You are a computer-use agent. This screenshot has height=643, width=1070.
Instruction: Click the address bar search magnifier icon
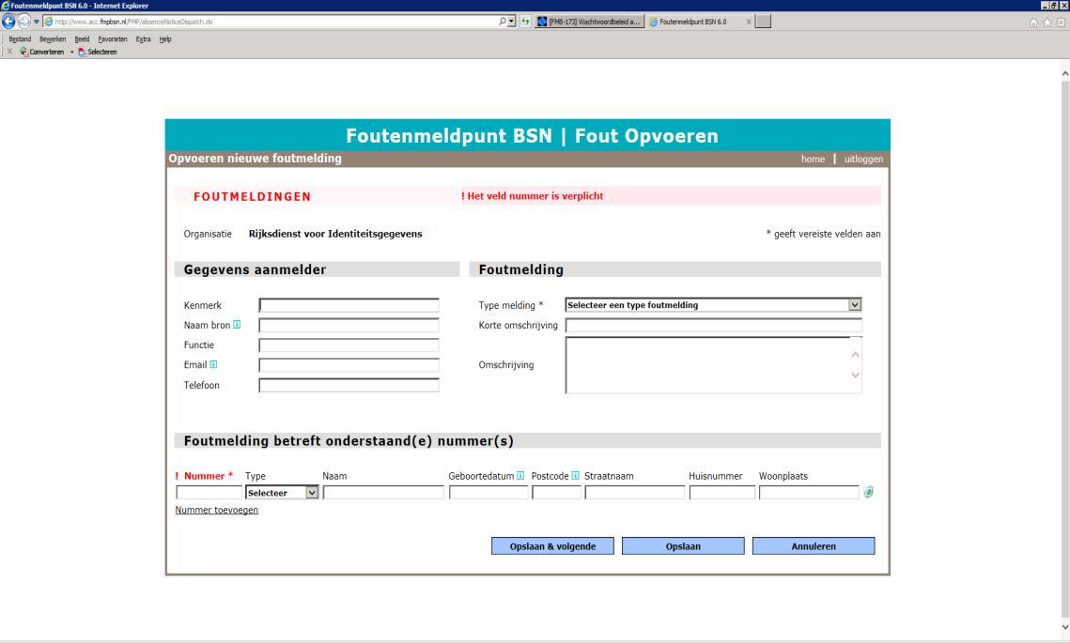pyautogui.click(x=503, y=22)
